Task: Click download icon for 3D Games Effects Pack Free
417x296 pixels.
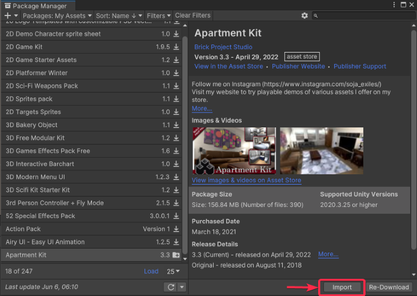Action: (x=176, y=151)
